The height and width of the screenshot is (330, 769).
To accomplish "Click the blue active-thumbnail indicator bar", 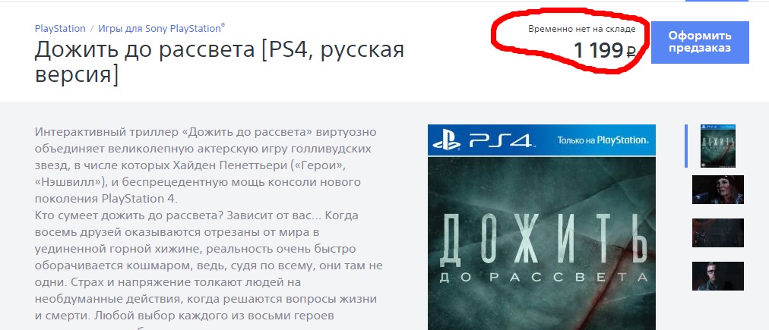I will (686, 146).
